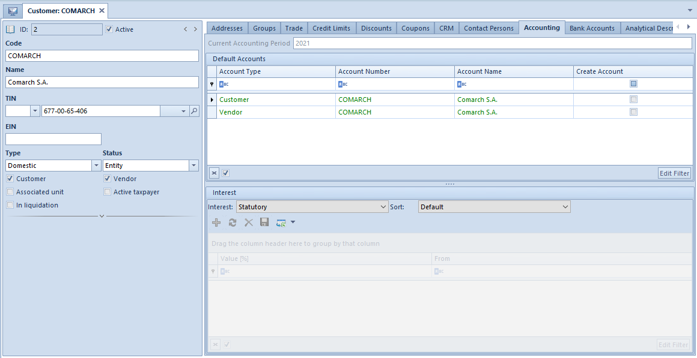
Task: Click the delete X icon in Interest toolbar
Action: (x=249, y=222)
